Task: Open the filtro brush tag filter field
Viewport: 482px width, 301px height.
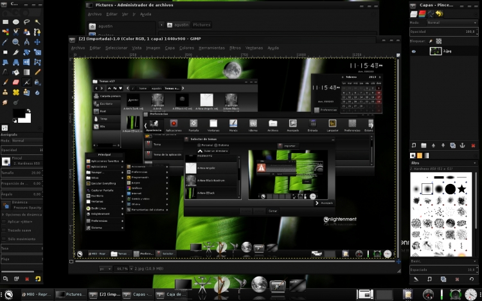Action: 443,163
